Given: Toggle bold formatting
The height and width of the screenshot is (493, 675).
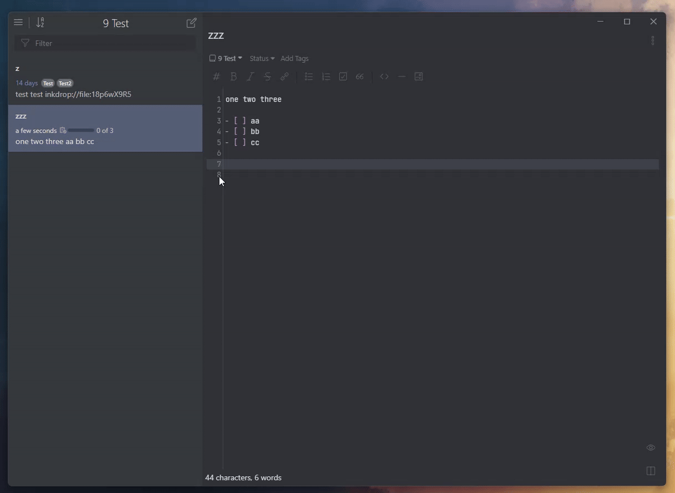Looking at the screenshot, I should coord(234,76).
